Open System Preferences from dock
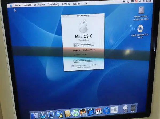This screenshot has height=119, width=160. point(114,109)
